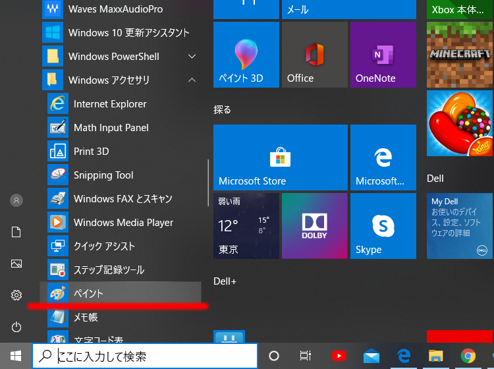Click the Start button
This screenshot has width=494, height=369.
click(x=15, y=356)
